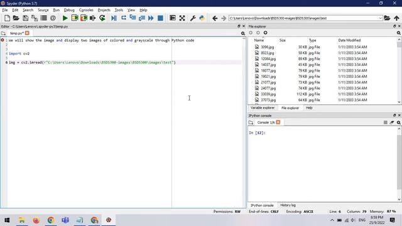The image size is (402, 226).
Task: Select file 12084.jpg in File explorer
Action: tap(268, 59)
